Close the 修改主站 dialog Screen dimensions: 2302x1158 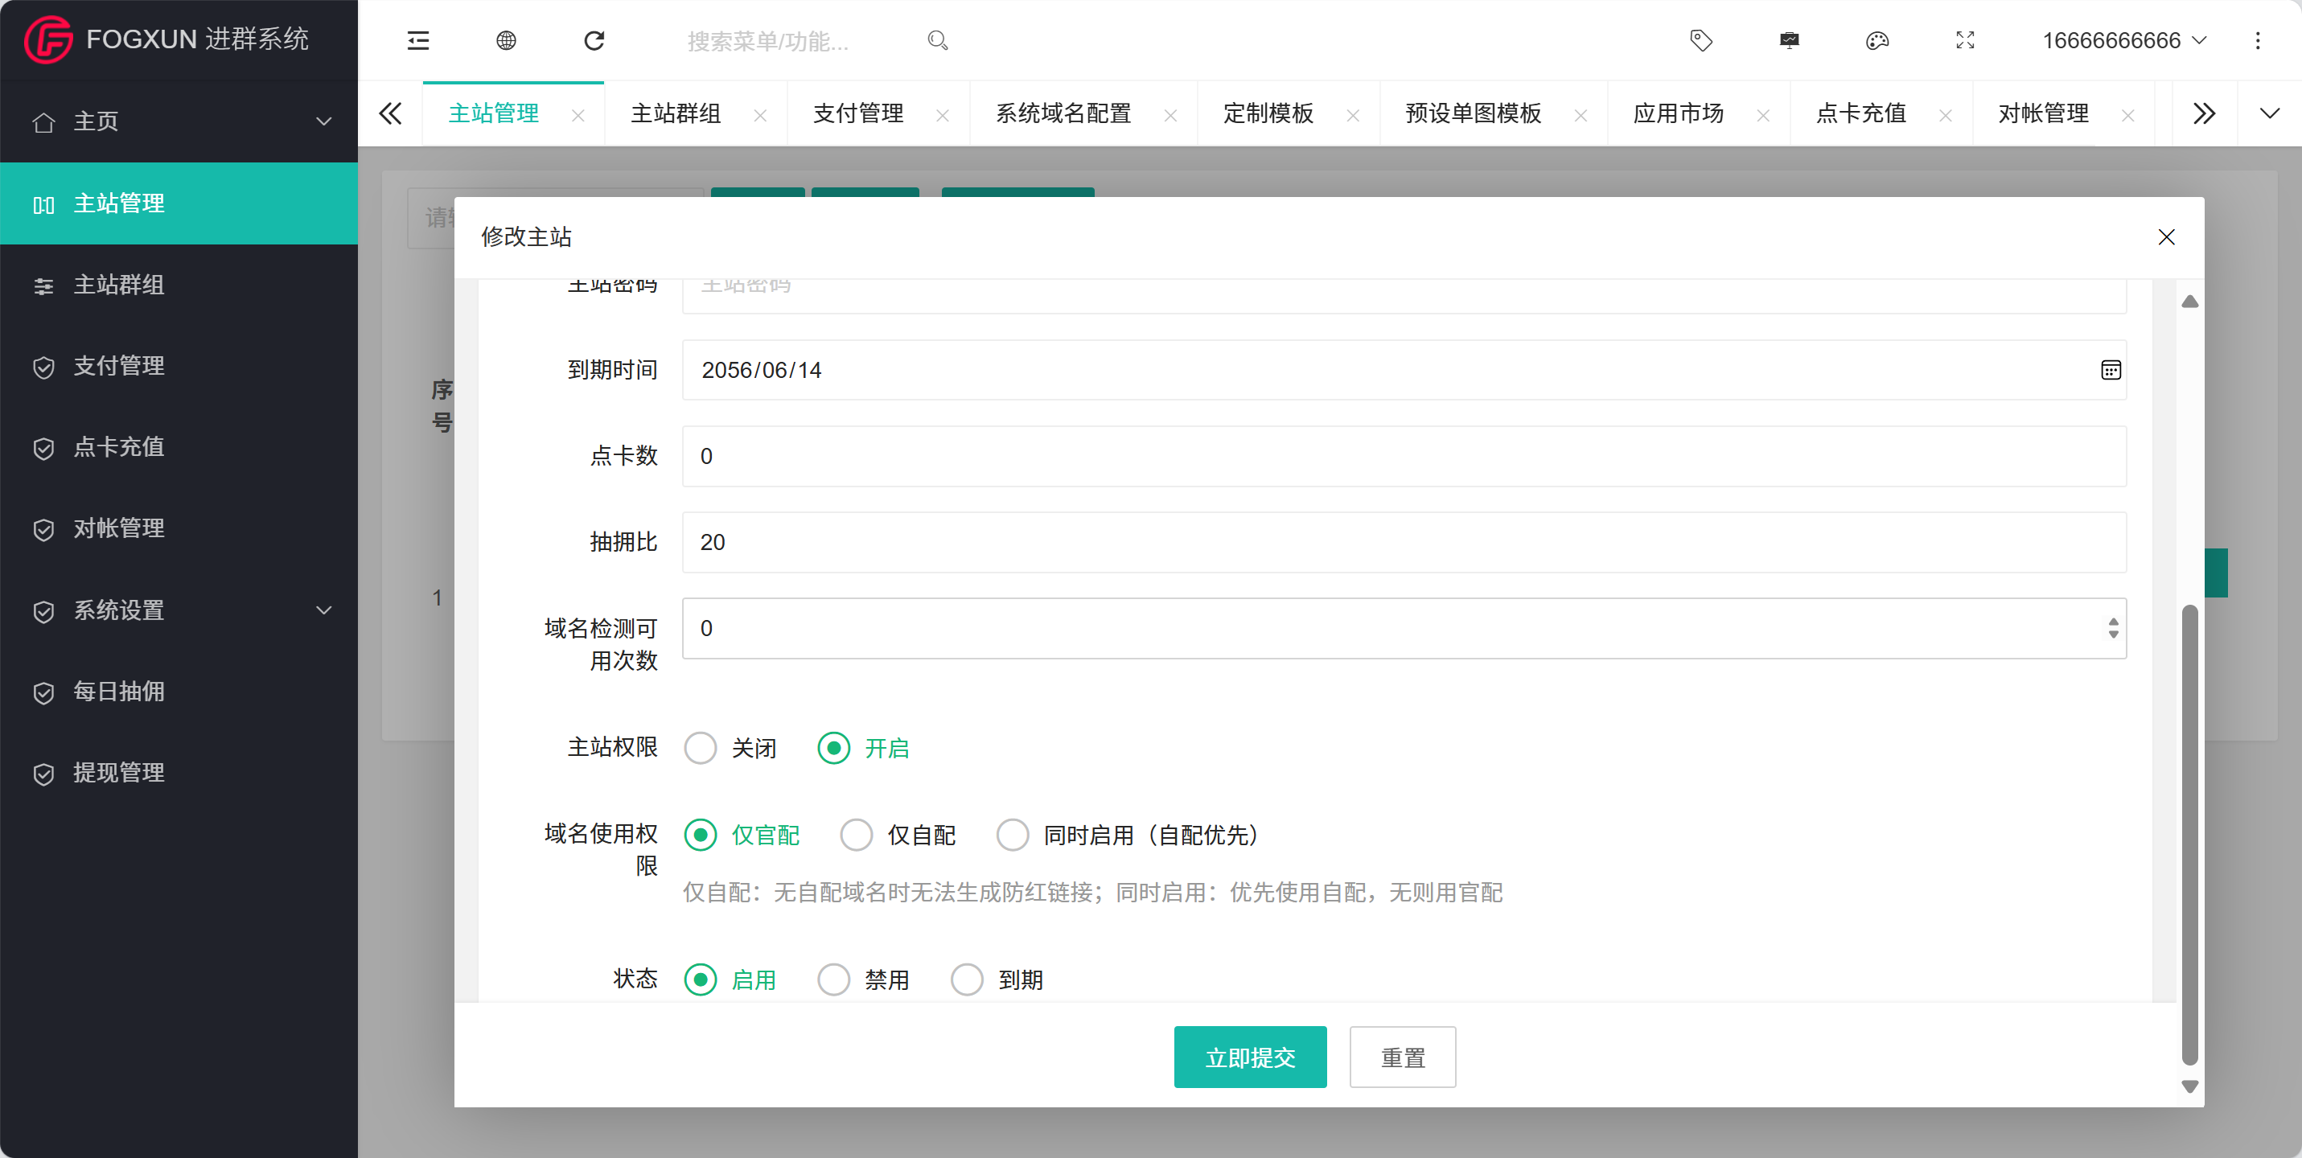[x=2166, y=236]
